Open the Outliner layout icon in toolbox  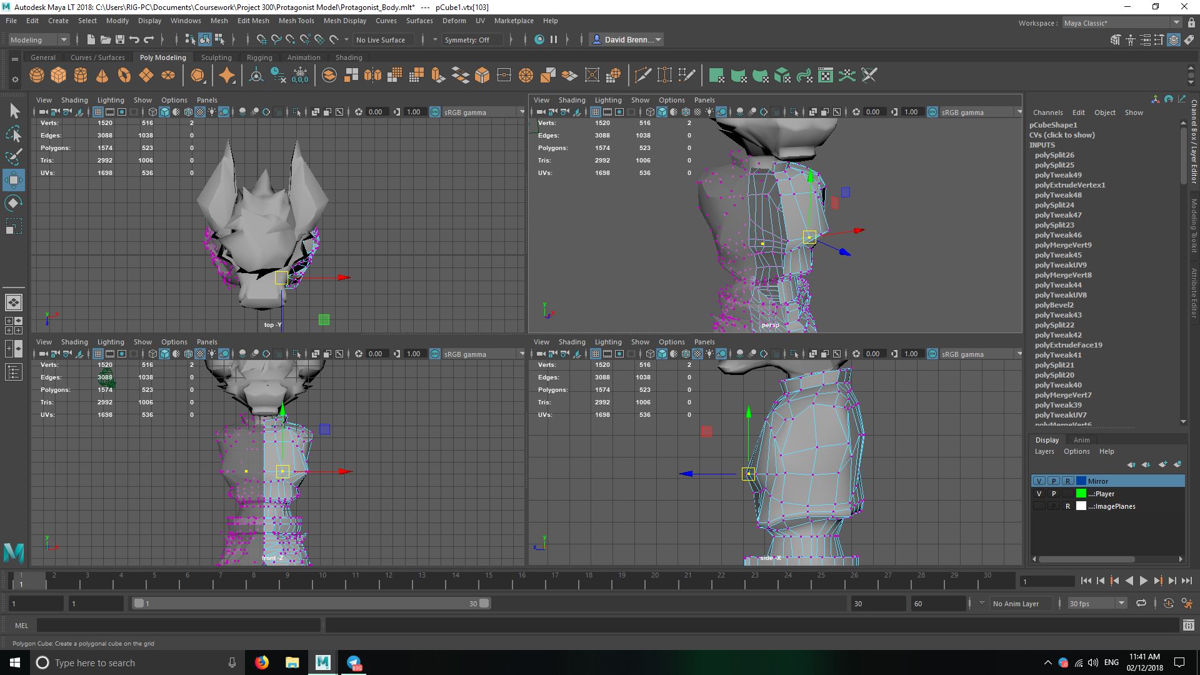coord(14,372)
